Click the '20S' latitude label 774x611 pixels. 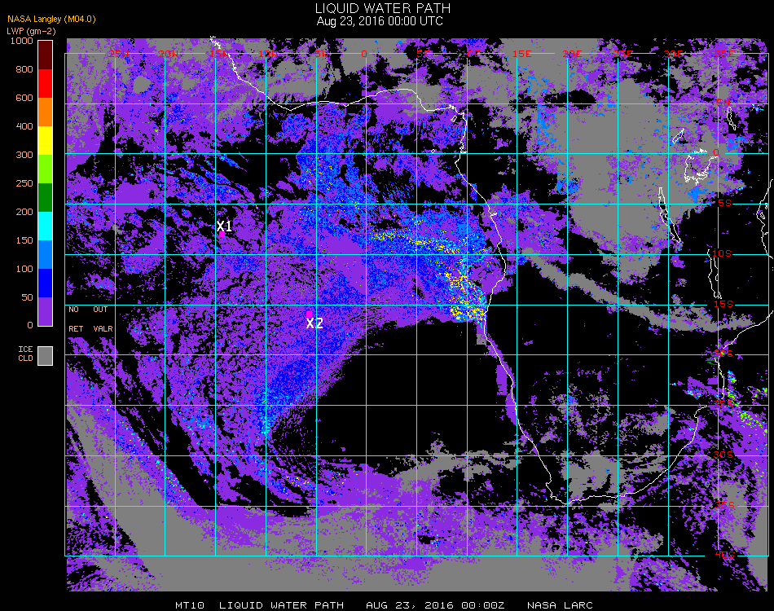click(x=723, y=354)
